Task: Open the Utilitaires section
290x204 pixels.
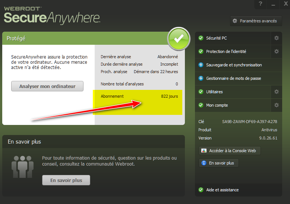Action: [x=233, y=92]
